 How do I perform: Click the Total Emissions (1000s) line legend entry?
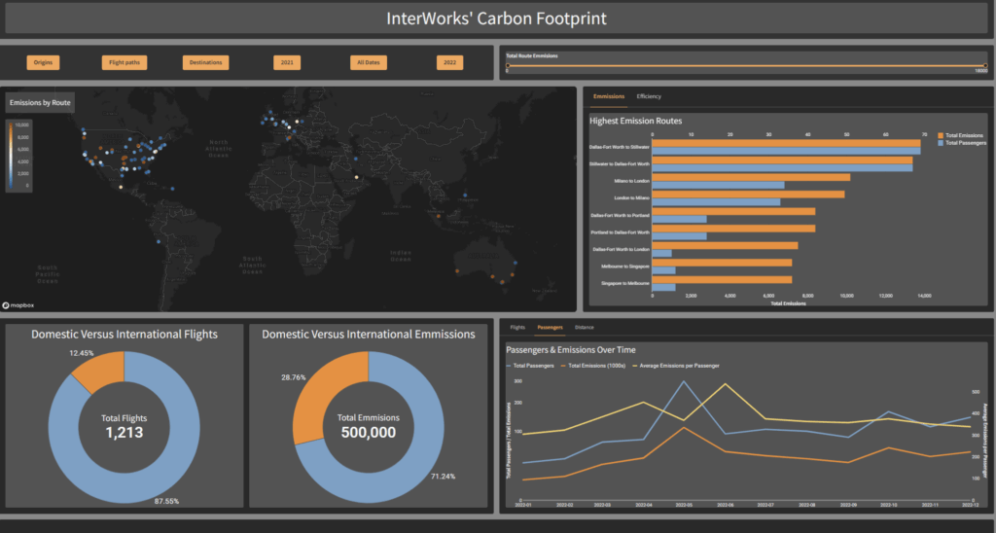(x=593, y=366)
